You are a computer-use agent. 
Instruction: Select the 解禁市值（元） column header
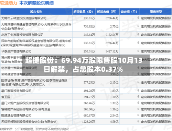pos(108,12)
